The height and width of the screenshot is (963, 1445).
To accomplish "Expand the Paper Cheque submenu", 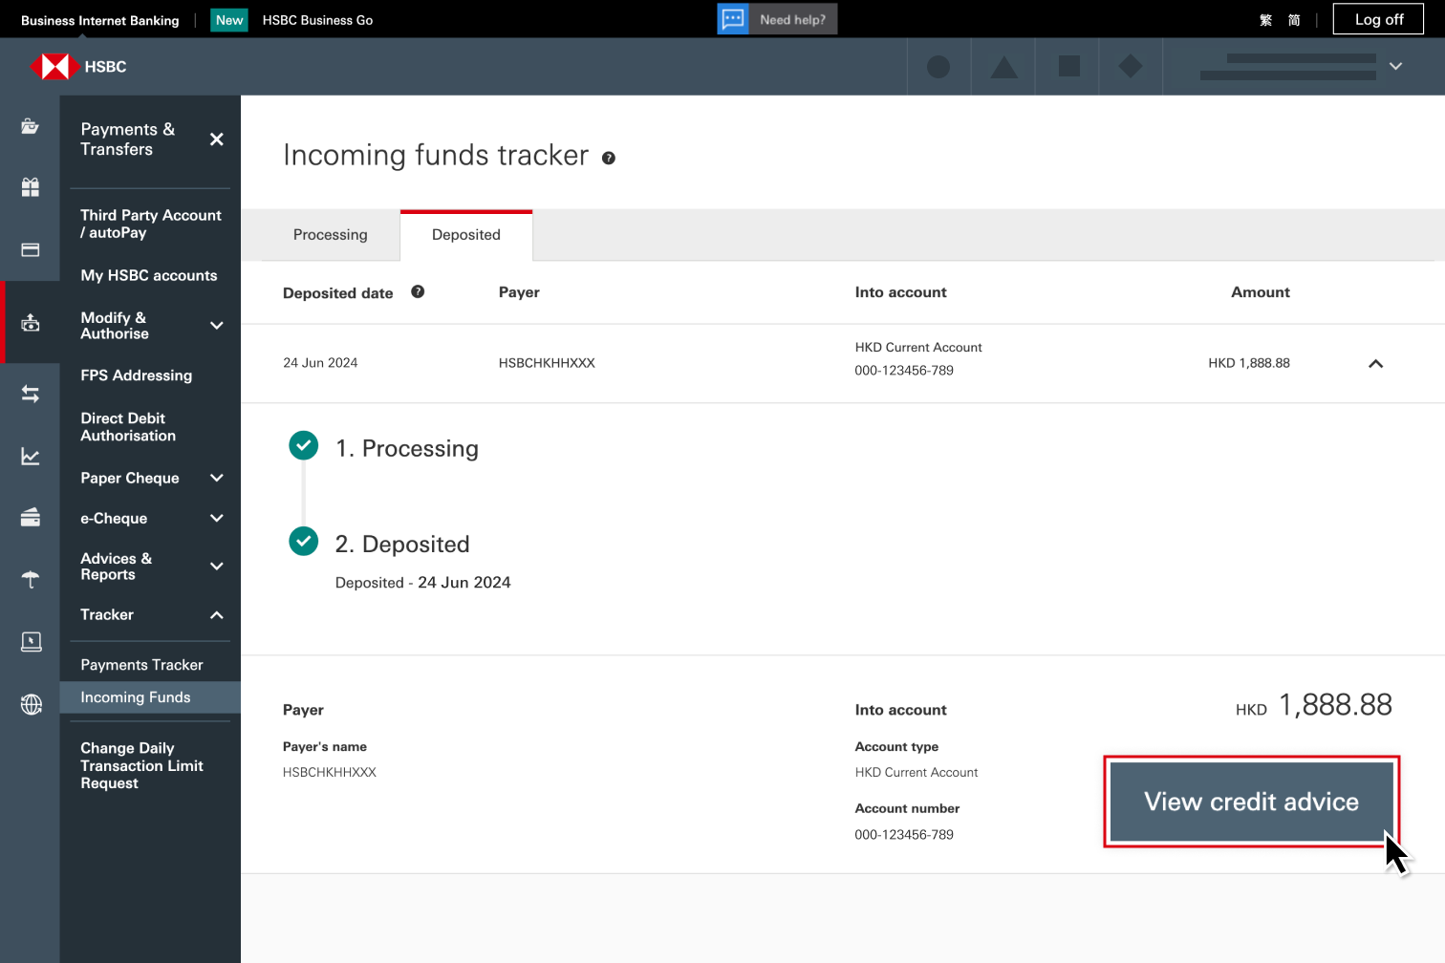I will (217, 478).
